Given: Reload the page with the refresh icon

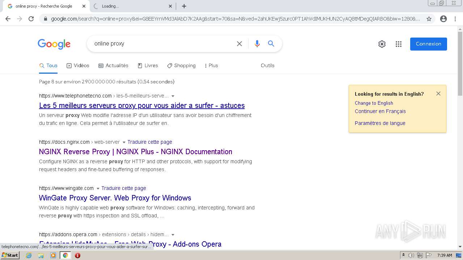Looking at the screenshot, I should tap(31, 19).
